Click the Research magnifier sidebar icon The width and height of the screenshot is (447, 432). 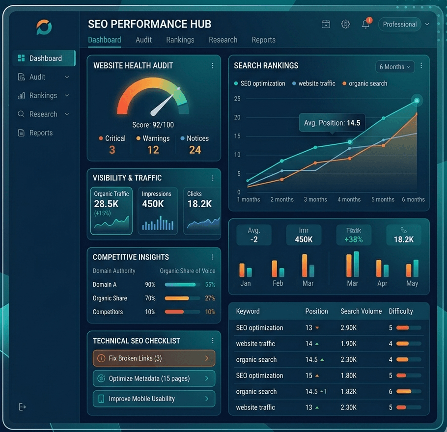pos(21,114)
